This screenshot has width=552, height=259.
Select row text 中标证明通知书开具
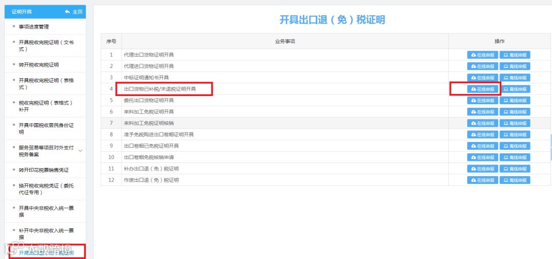pyautogui.click(x=147, y=78)
